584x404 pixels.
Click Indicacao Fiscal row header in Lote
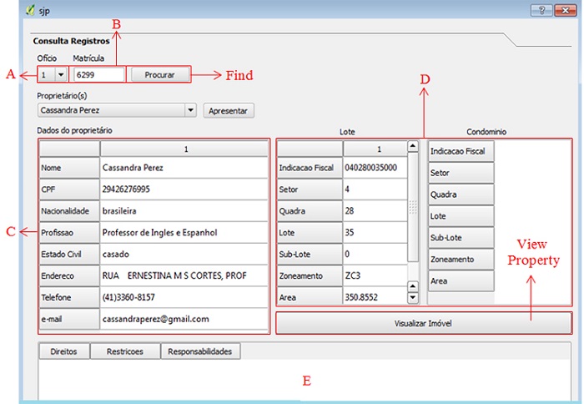click(x=308, y=168)
